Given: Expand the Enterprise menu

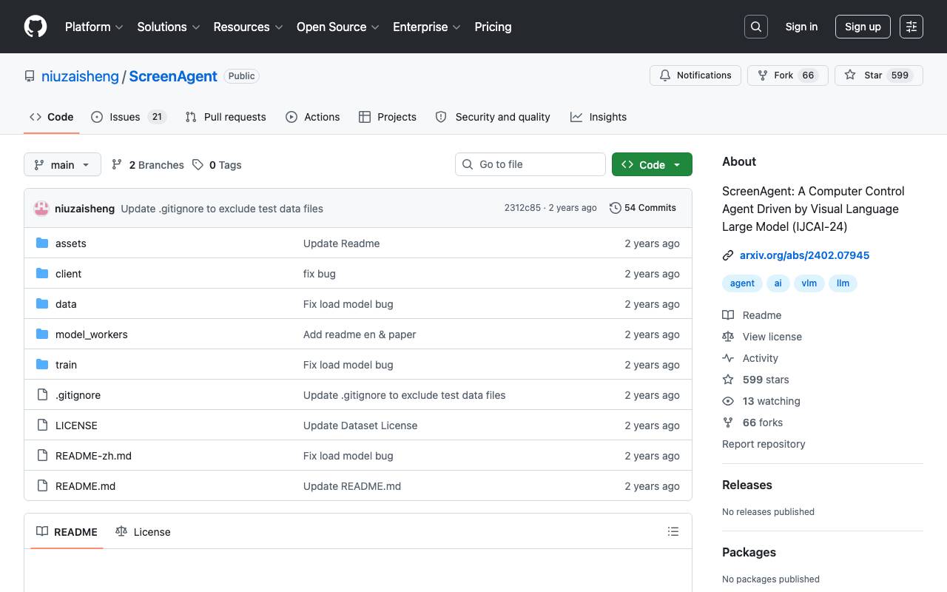Looking at the screenshot, I should [x=427, y=27].
